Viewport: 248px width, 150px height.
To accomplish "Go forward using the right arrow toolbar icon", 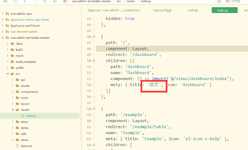I will tap(35, 1).
